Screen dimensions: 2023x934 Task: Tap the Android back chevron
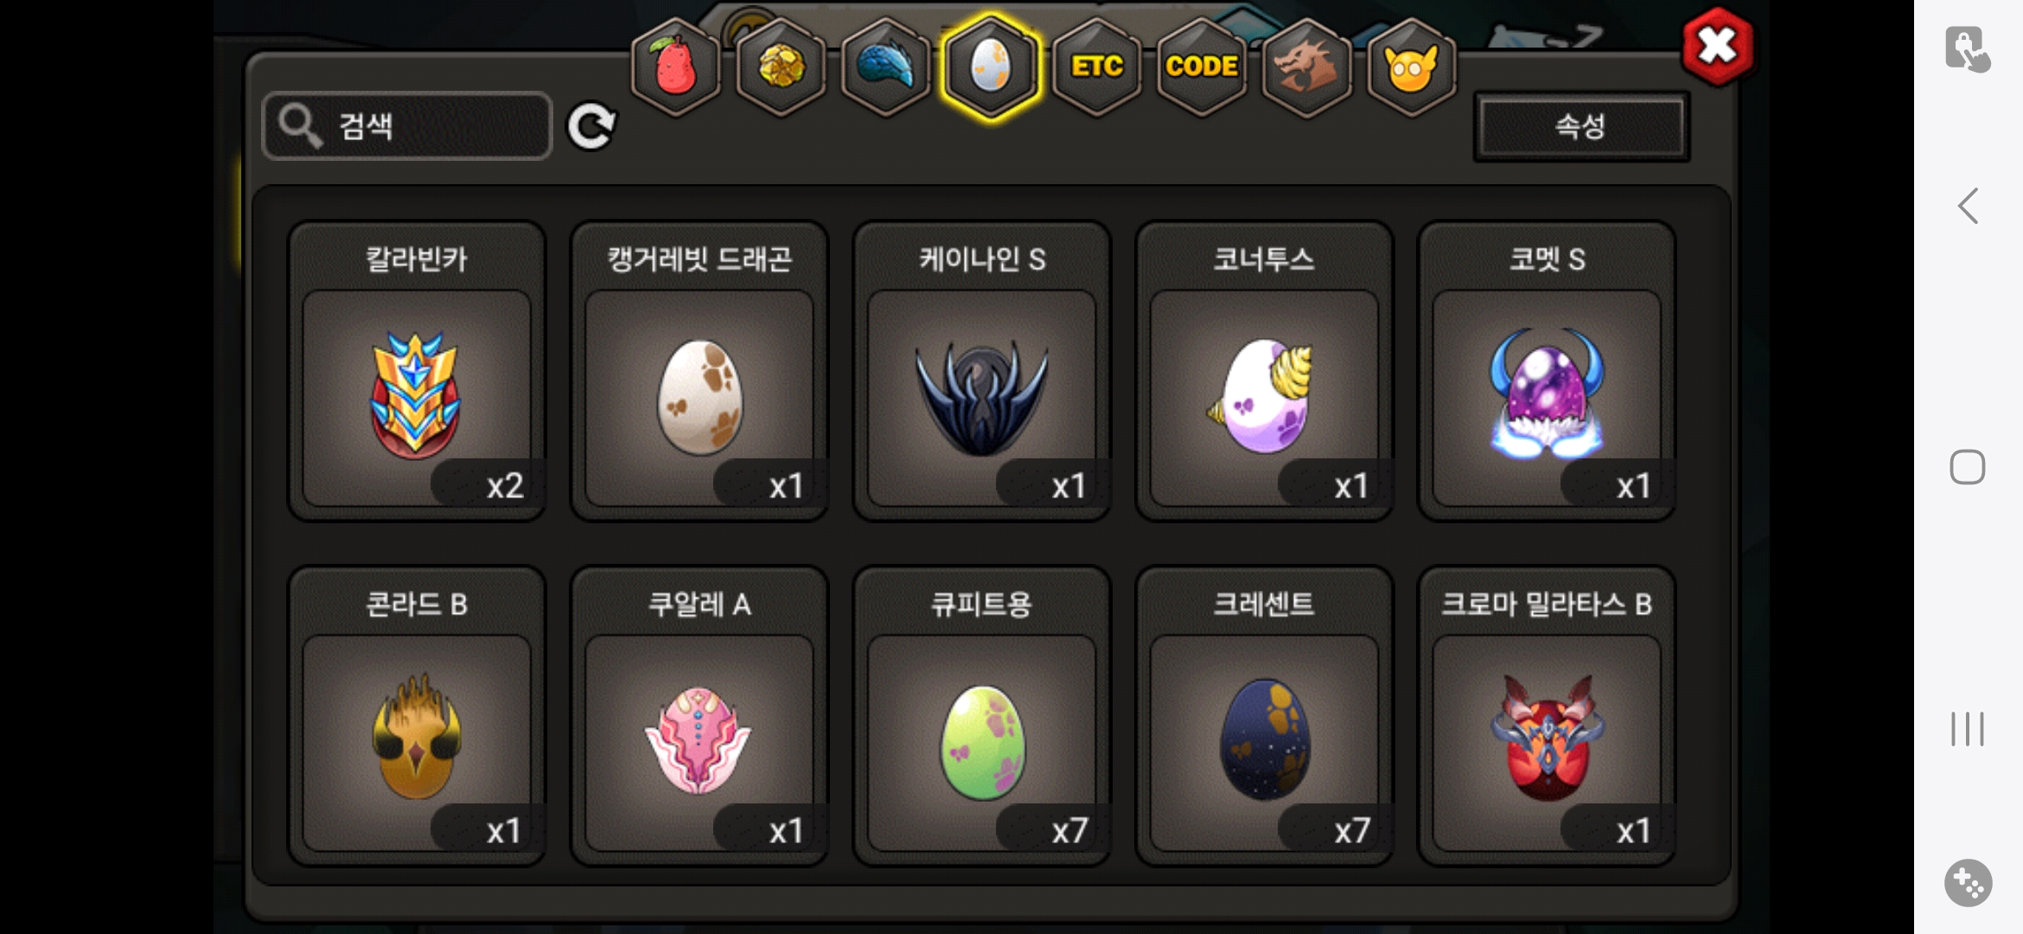point(1968,206)
